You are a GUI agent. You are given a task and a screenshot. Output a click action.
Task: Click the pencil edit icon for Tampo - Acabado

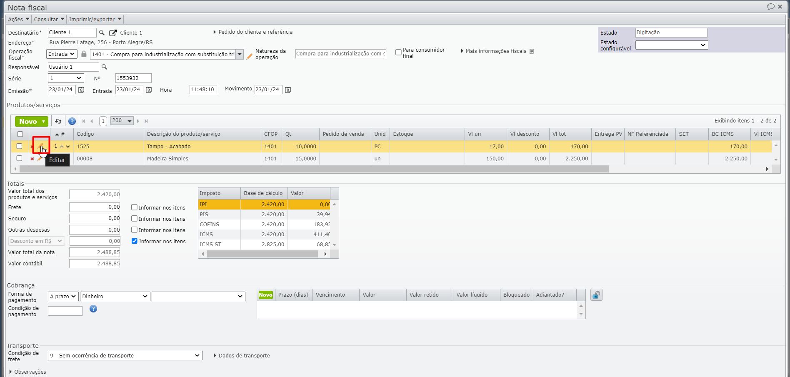point(40,146)
